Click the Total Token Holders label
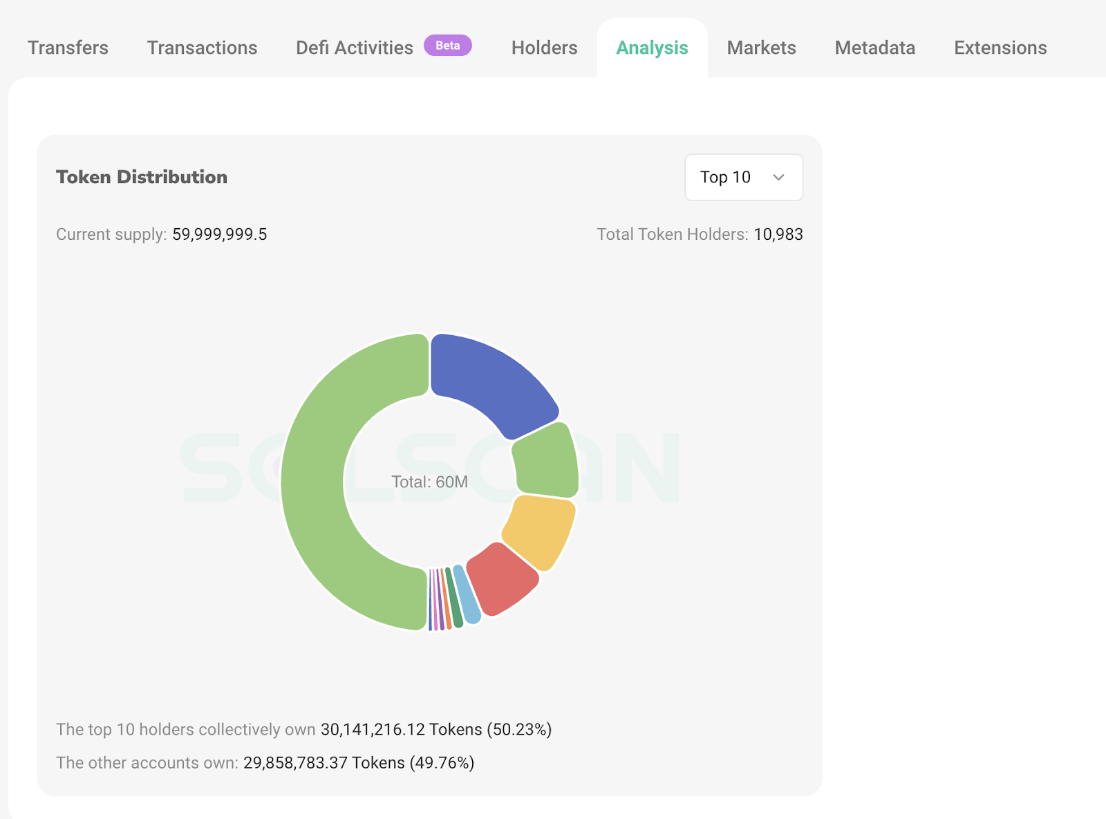This screenshot has width=1106, height=819. pyautogui.click(x=673, y=234)
